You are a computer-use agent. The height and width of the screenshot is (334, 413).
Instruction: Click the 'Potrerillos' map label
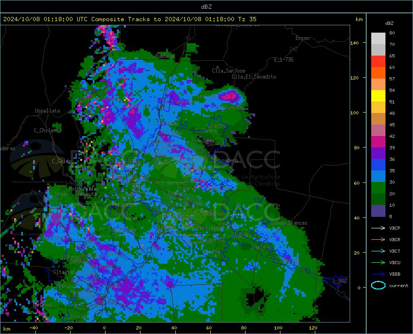pyautogui.click(x=84, y=189)
